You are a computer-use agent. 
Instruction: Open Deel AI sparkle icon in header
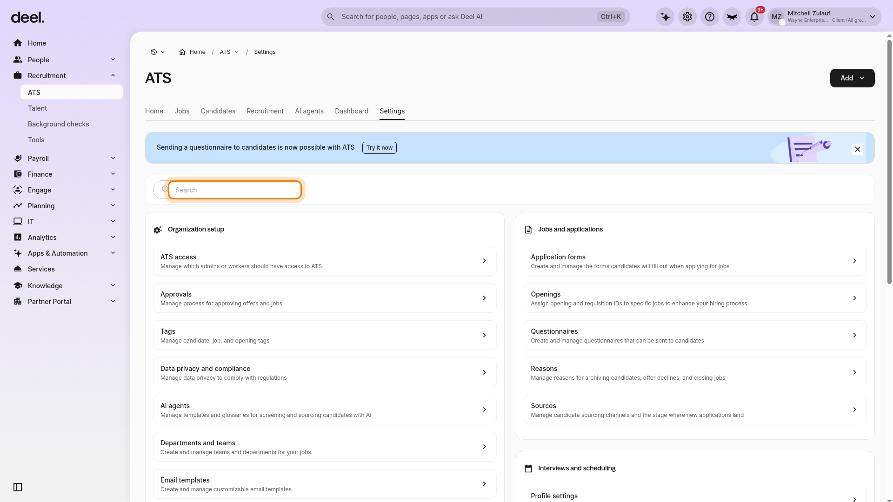665,17
